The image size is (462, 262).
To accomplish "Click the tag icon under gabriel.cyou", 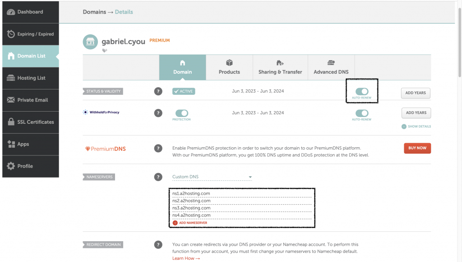I will pos(105,51).
